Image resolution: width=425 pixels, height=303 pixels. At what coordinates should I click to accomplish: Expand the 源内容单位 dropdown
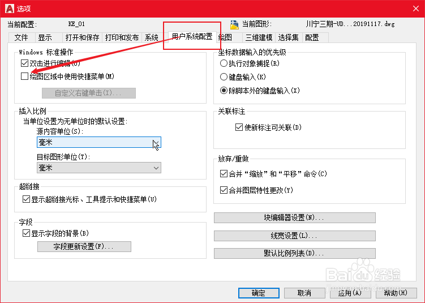pos(99,142)
